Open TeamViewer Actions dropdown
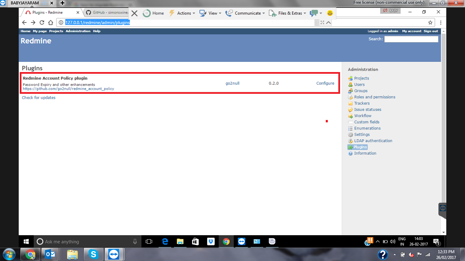This screenshot has width=465, height=261. click(182, 13)
